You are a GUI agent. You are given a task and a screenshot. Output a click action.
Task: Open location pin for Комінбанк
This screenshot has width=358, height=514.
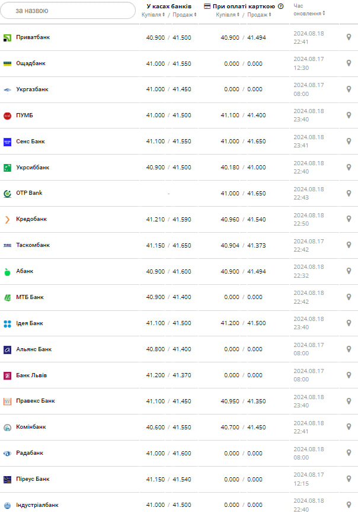(x=349, y=428)
